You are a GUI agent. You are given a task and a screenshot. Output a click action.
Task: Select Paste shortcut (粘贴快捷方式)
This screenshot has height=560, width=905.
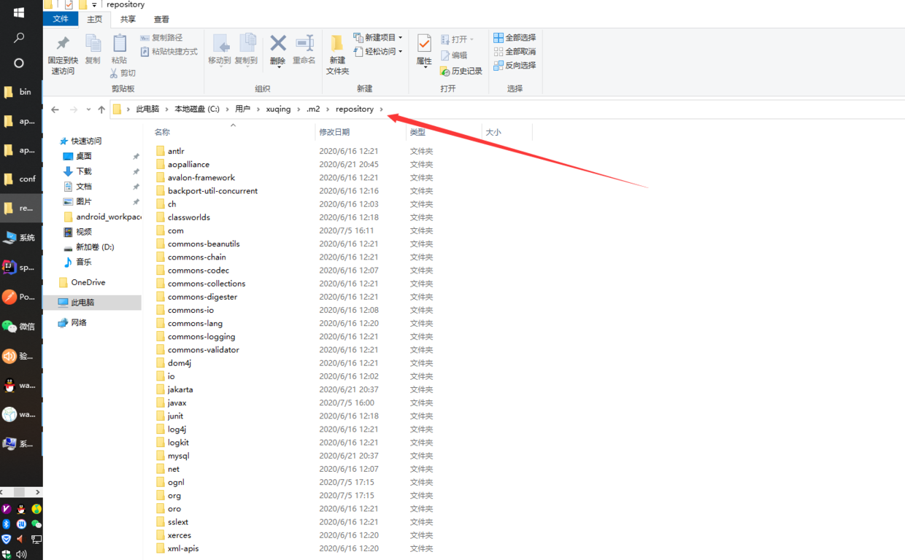coord(169,52)
